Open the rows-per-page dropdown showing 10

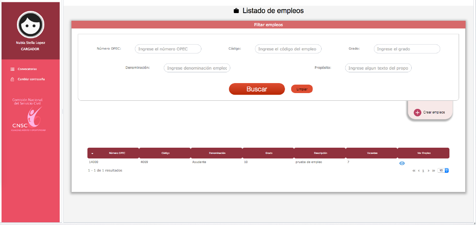point(443,170)
